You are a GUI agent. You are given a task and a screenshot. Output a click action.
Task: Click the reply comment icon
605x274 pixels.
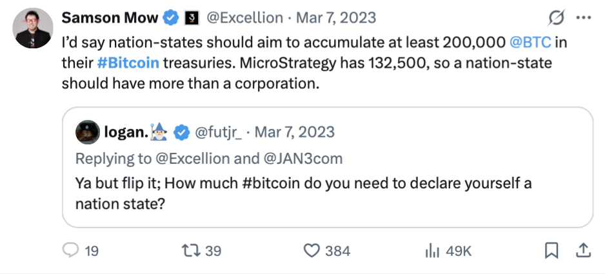71,251
